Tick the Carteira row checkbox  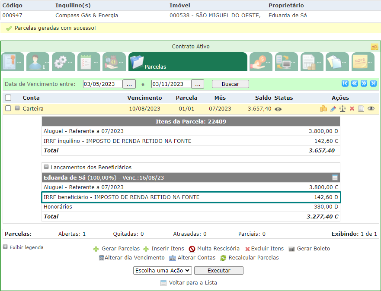[8, 108]
